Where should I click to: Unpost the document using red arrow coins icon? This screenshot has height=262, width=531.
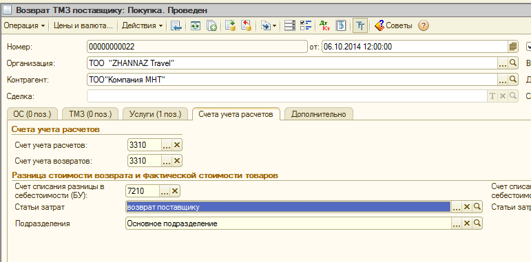click(246, 25)
